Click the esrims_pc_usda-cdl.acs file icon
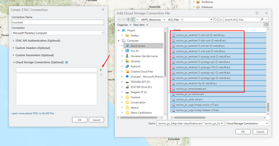This screenshot has height=146, width=279. pyautogui.click(x=173, y=99)
